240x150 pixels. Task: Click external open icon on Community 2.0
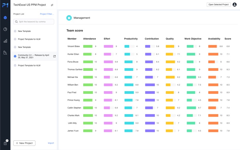54,56
